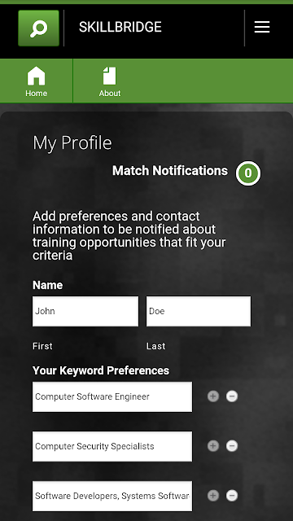The width and height of the screenshot is (293, 521).
Task: Open the About tab
Action: (x=110, y=81)
